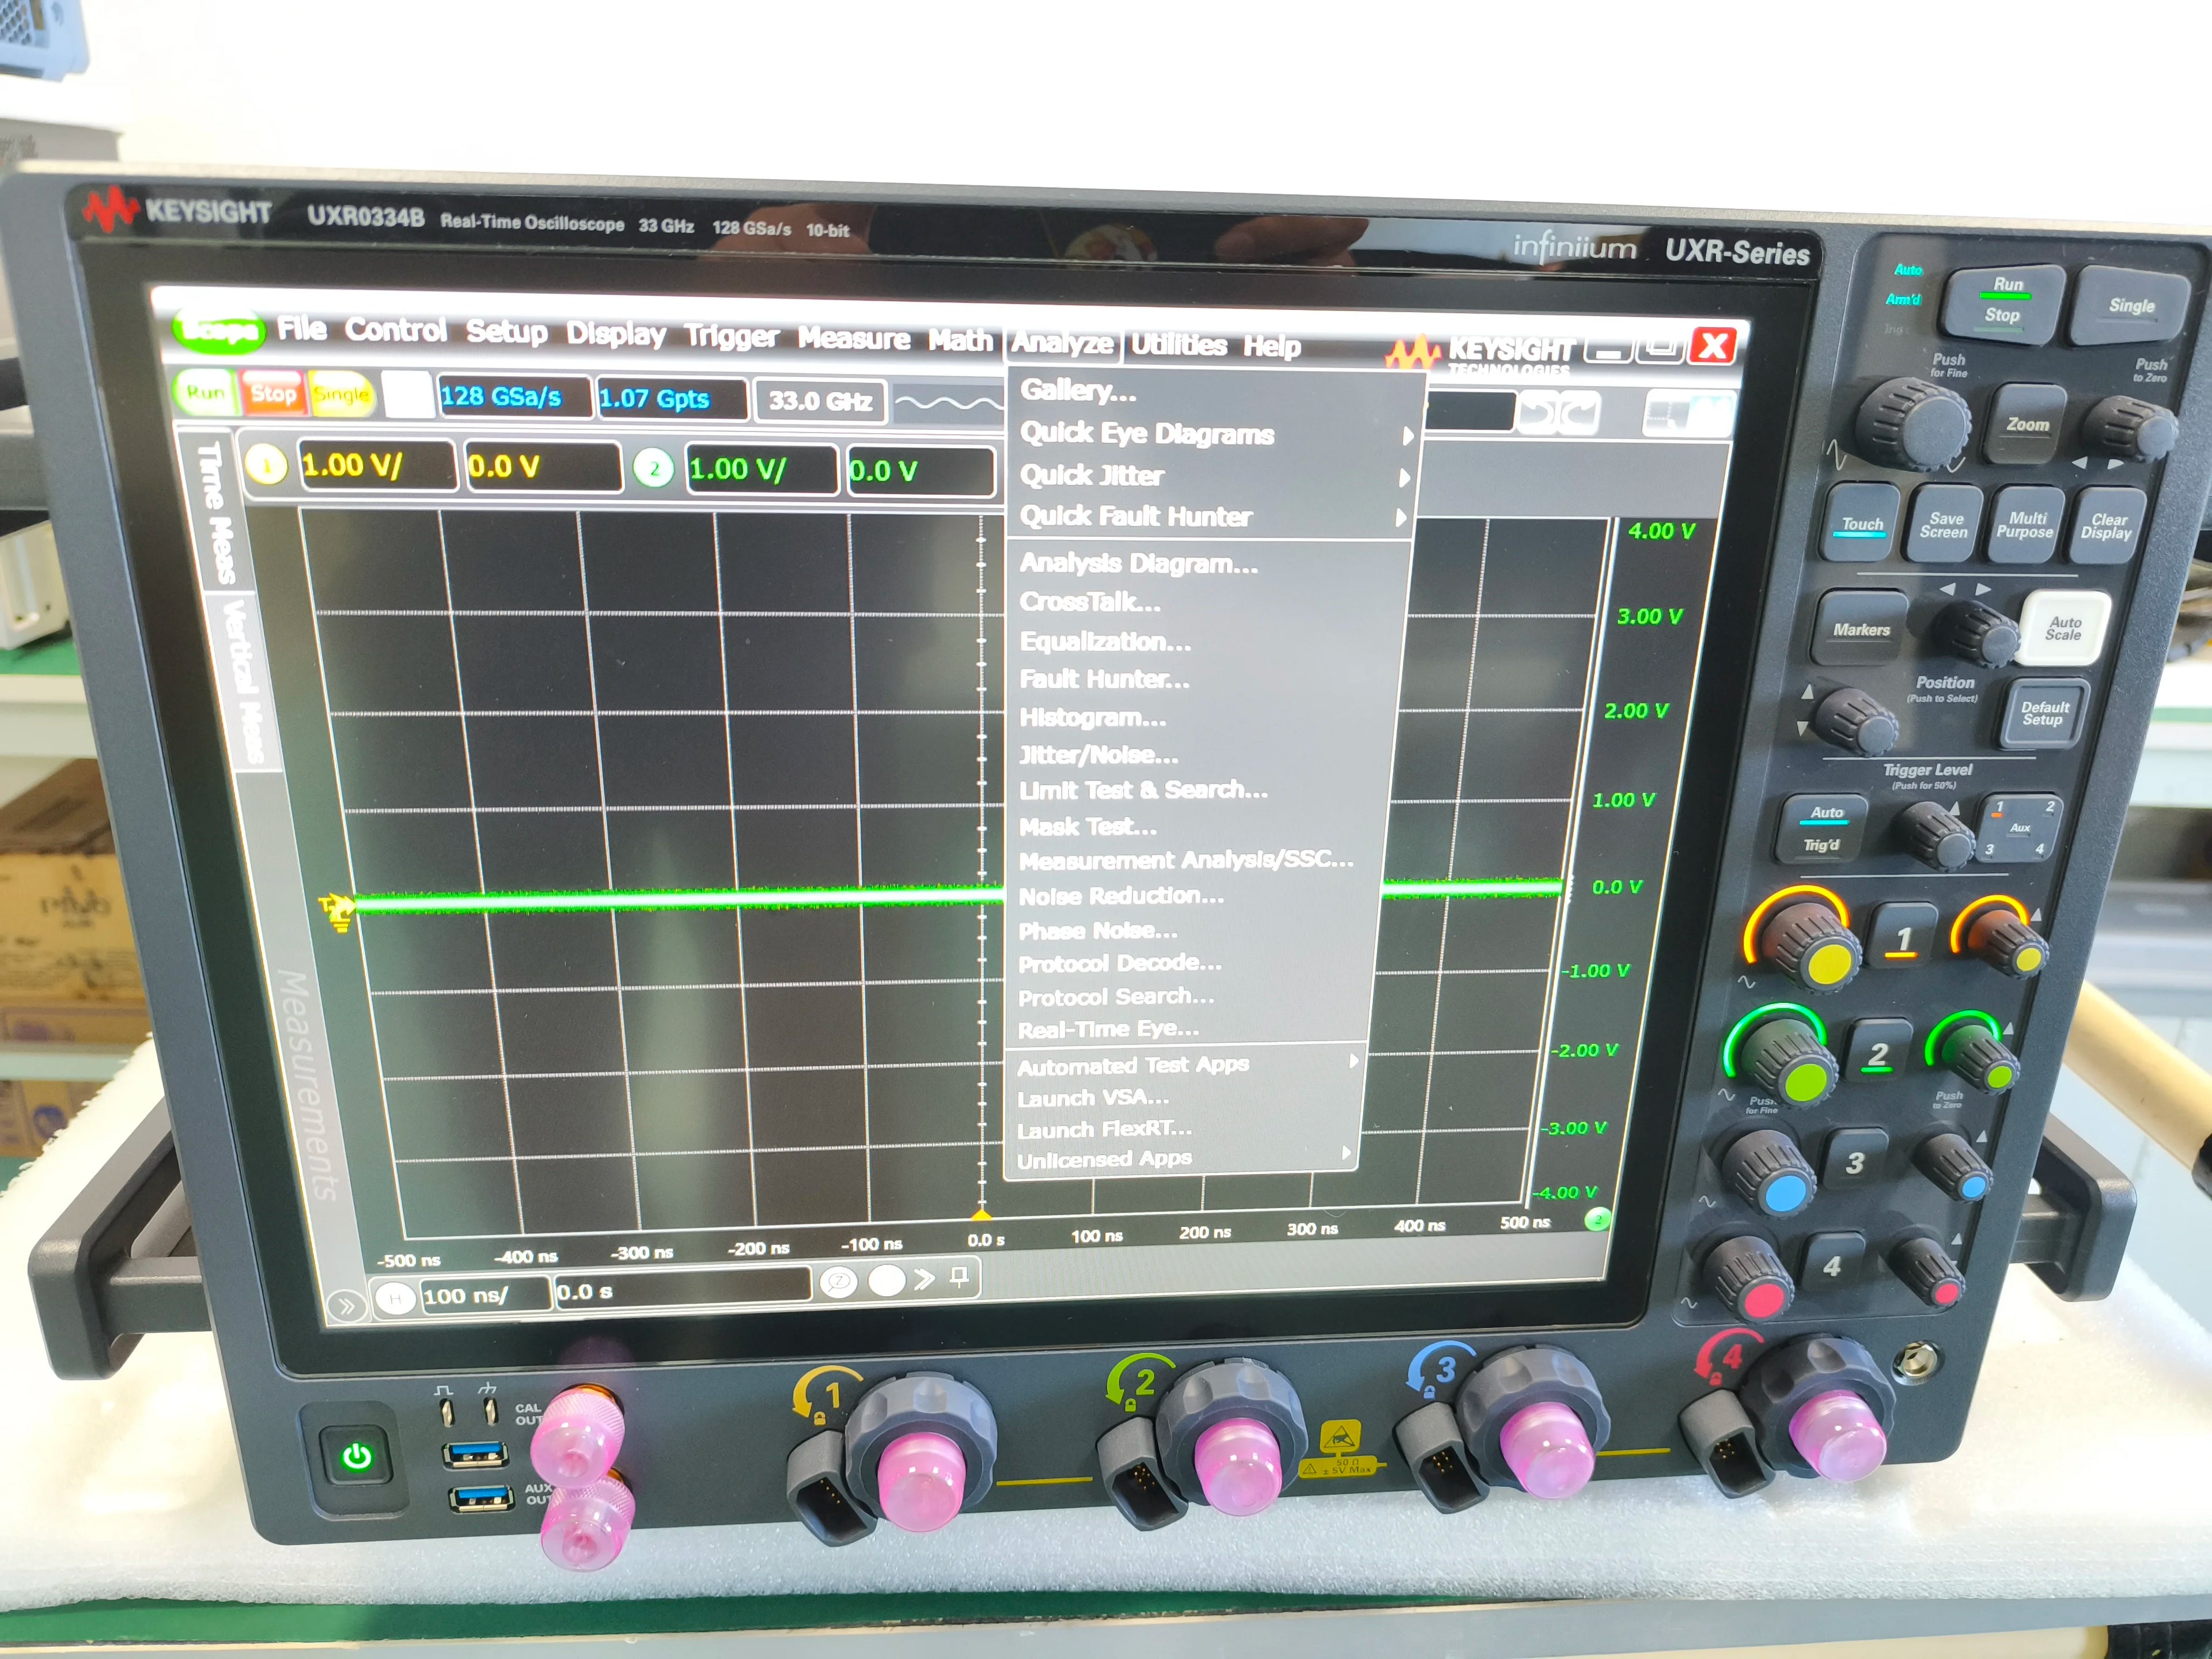Screen dimensions: 2212x1659
Task: Open the Measurements side panel tab
Action: [x=309, y=1085]
